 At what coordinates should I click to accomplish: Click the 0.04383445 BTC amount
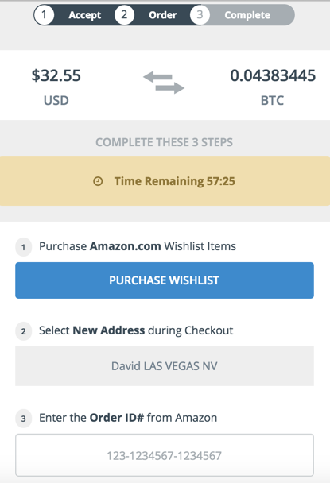tap(273, 75)
